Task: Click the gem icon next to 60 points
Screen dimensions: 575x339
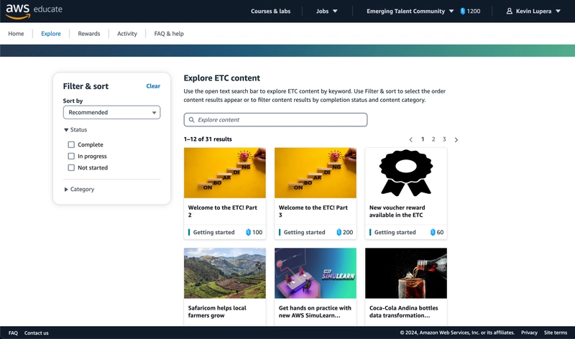Action: click(x=433, y=233)
